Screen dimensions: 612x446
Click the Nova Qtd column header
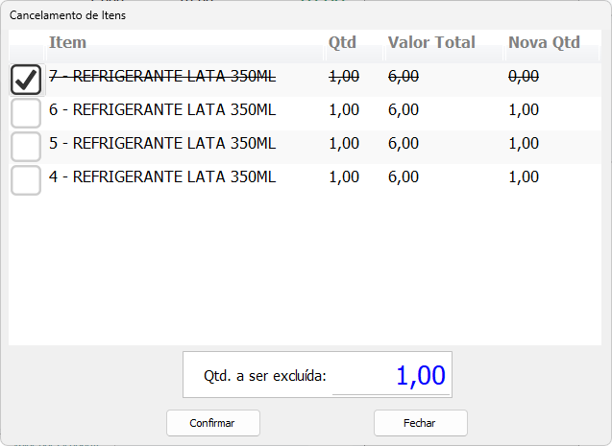[x=544, y=42]
